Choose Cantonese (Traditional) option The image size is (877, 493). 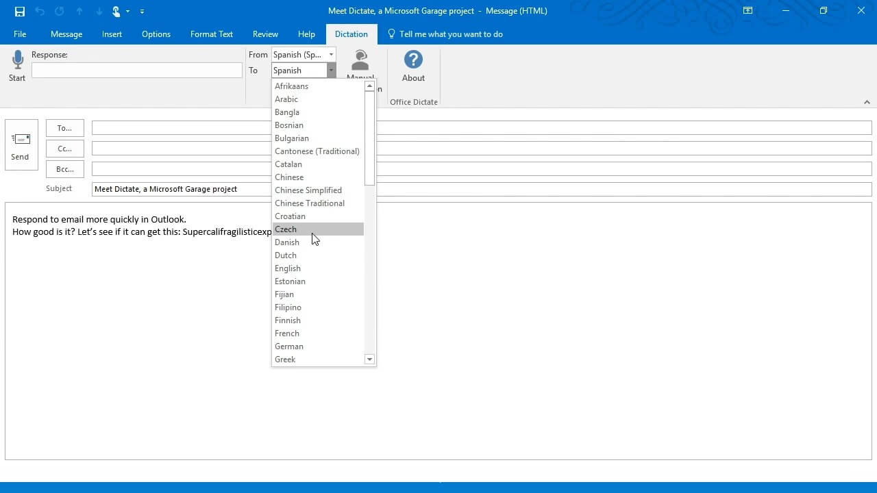[x=318, y=151]
